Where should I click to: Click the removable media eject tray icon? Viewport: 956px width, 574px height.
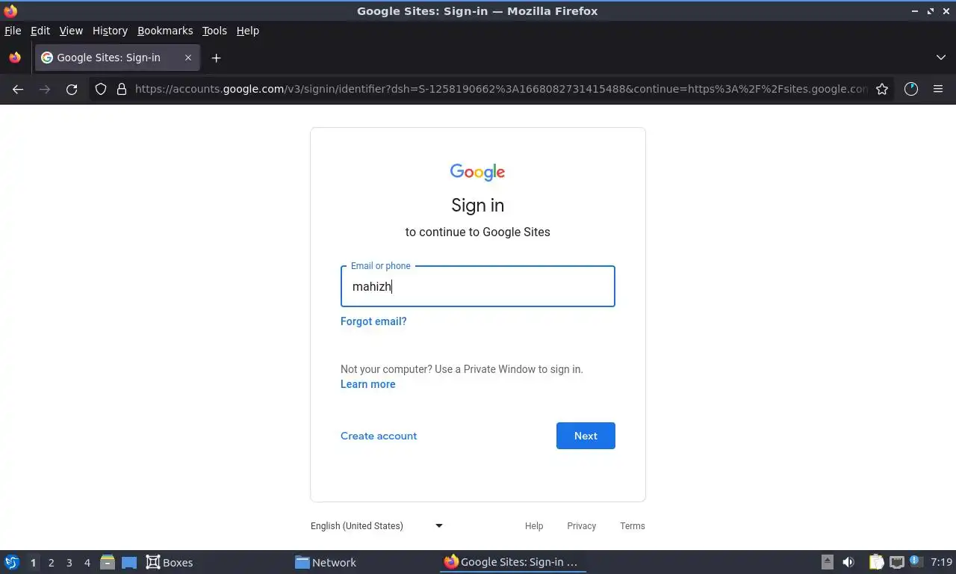pos(828,562)
